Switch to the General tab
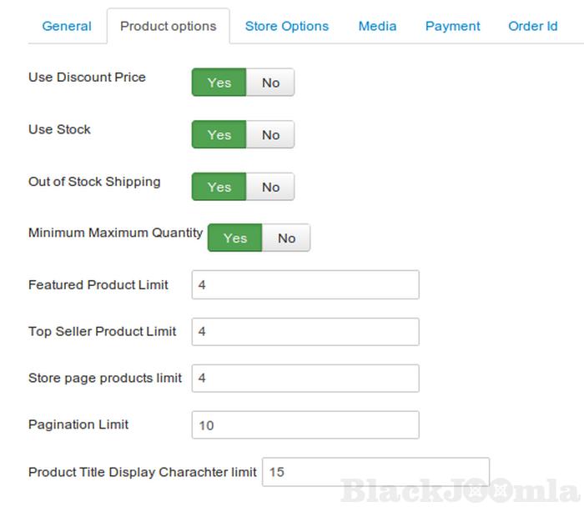Screen dimensions: 584x507 [x=67, y=26]
